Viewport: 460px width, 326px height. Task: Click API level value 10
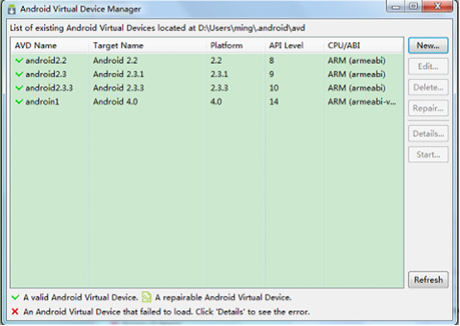tap(274, 88)
